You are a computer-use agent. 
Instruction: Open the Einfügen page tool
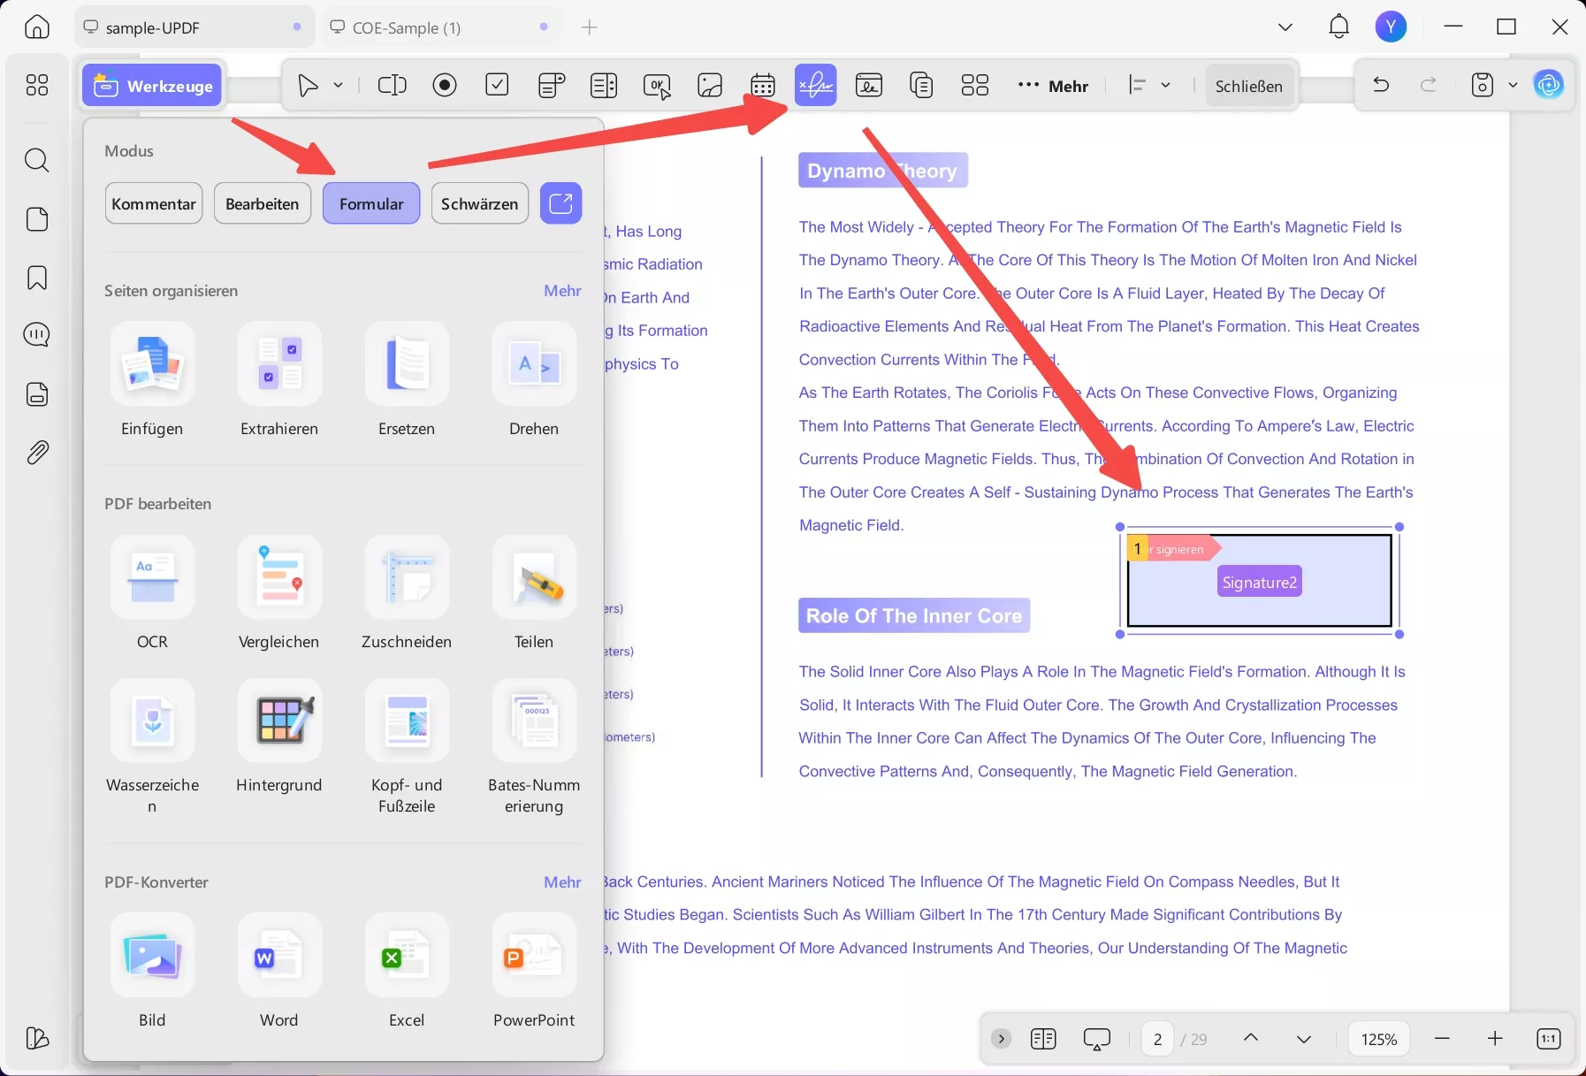(152, 380)
